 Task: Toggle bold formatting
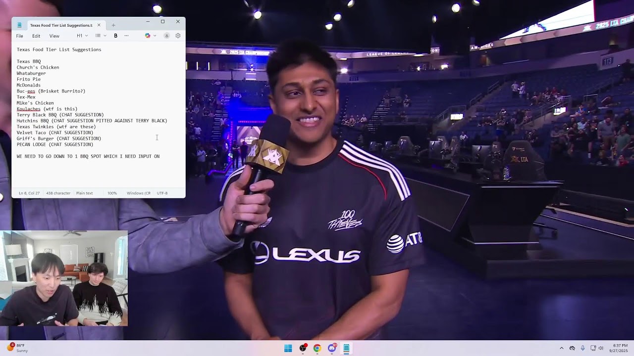coord(115,36)
